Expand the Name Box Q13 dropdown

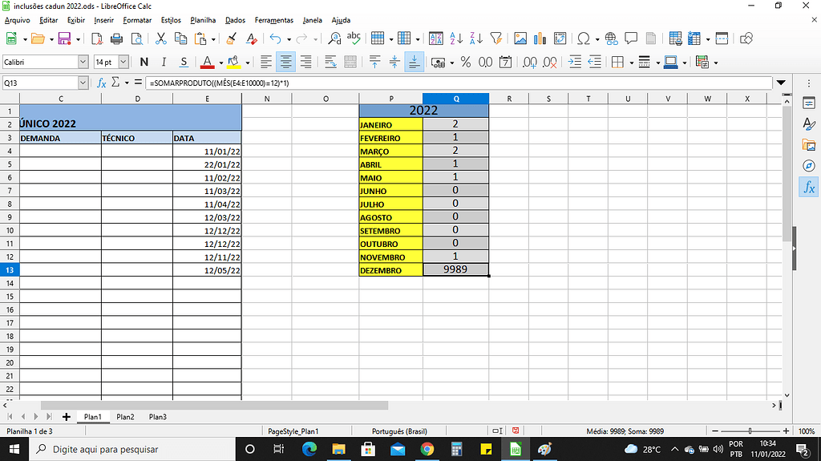pyautogui.click(x=83, y=83)
